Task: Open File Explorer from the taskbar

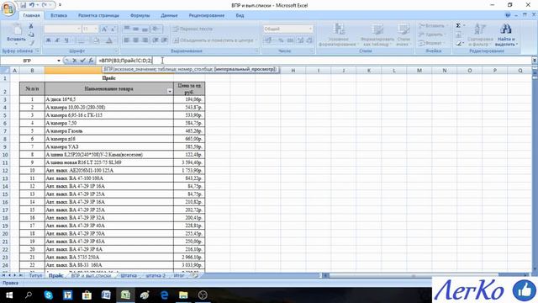Action: [x=183, y=295]
